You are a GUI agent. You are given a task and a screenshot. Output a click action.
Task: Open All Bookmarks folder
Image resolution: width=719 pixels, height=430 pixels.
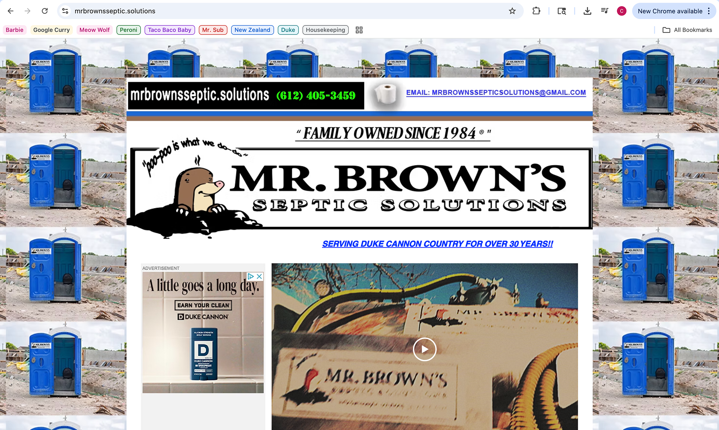pos(687,30)
